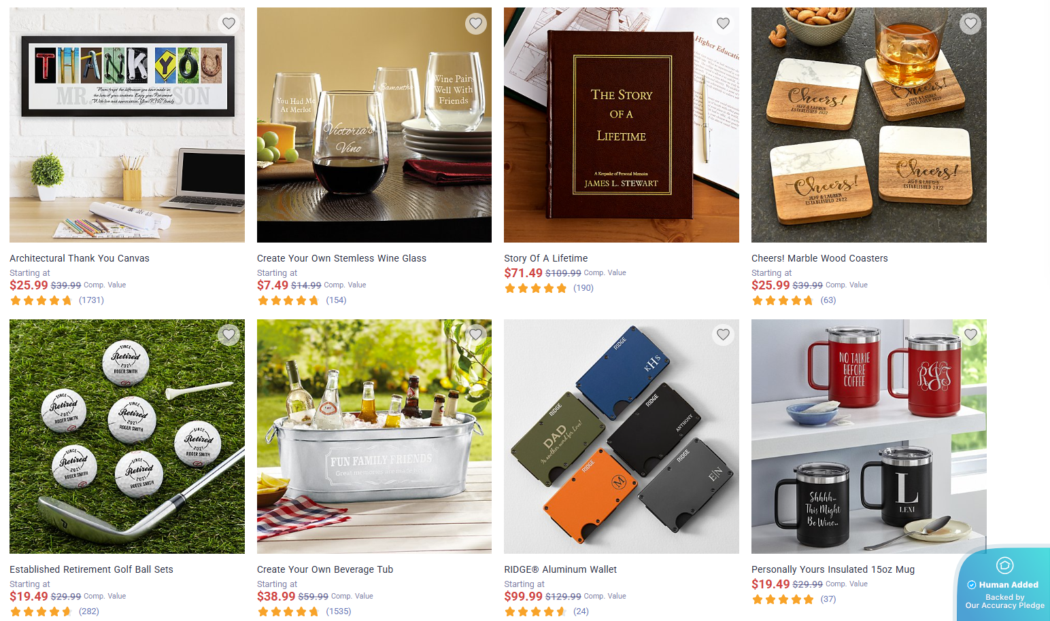Open the beverage tub product photo

pyautogui.click(x=374, y=436)
